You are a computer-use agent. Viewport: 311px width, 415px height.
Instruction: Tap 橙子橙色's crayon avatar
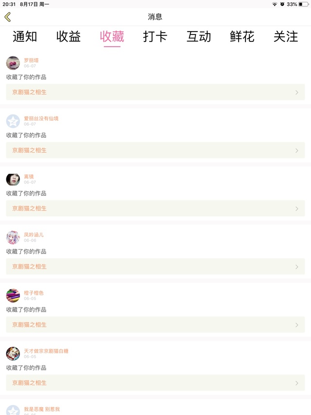[13, 296]
